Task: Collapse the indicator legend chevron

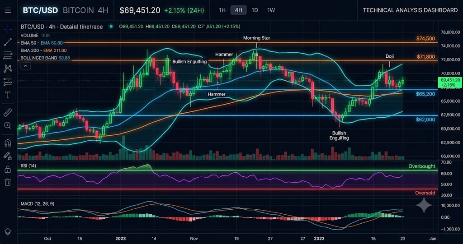Action: [x=25, y=66]
